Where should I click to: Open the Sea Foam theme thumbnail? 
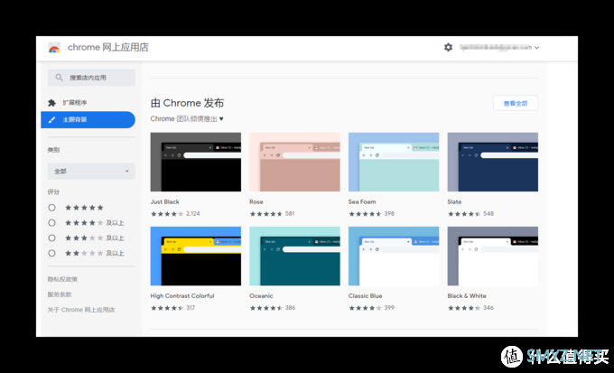pyautogui.click(x=394, y=162)
